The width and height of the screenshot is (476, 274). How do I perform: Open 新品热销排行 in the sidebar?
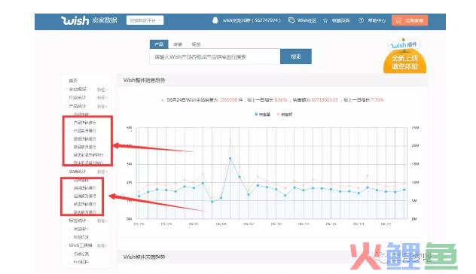[84, 139]
